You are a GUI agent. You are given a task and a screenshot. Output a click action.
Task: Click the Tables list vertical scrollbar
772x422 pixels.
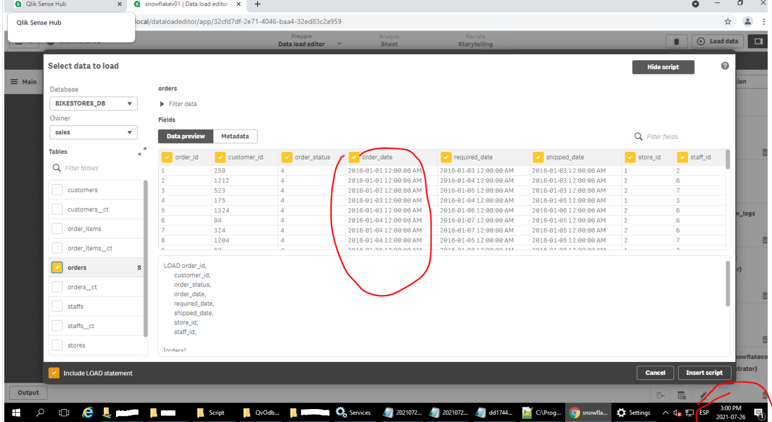[x=146, y=258]
